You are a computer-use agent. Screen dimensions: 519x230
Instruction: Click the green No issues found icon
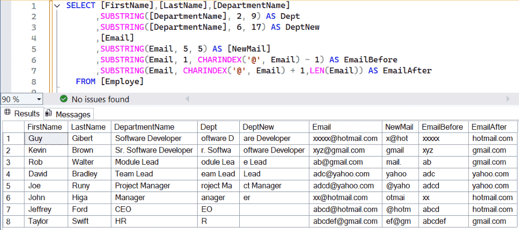(64, 99)
